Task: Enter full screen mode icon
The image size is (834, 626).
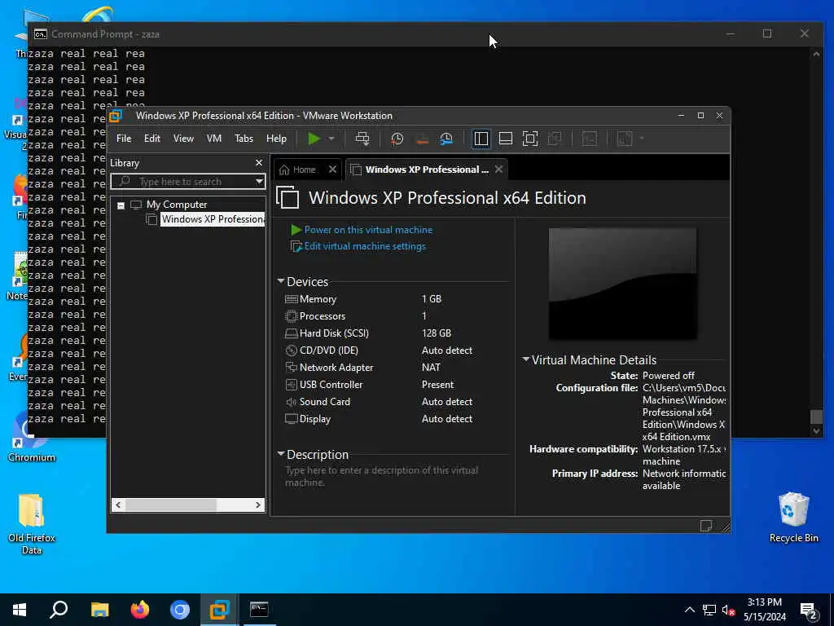Action: pyautogui.click(x=529, y=139)
